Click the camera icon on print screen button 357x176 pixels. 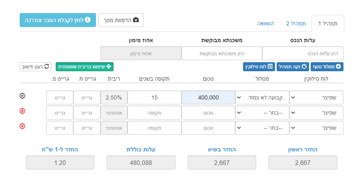[x=136, y=20]
